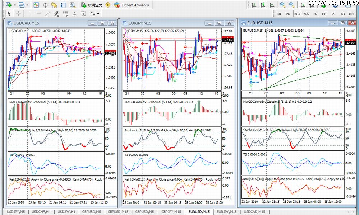Click the yellow warning diamond icon
This screenshot has height=215, width=359.
coord(108,5)
